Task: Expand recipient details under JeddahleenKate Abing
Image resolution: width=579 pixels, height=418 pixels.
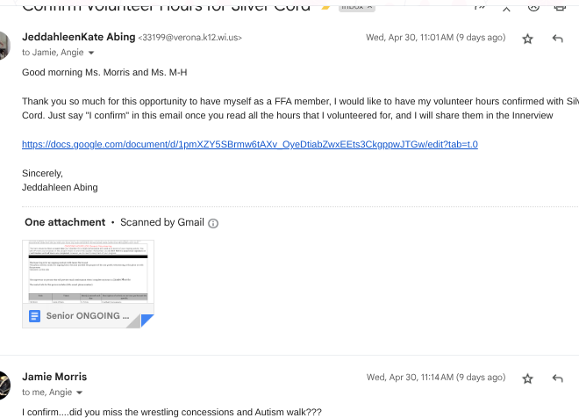Action: (x=91, y=53)
